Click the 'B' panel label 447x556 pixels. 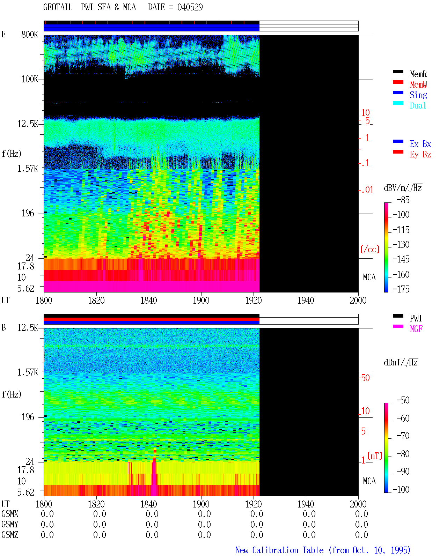[x=3, y=327]
